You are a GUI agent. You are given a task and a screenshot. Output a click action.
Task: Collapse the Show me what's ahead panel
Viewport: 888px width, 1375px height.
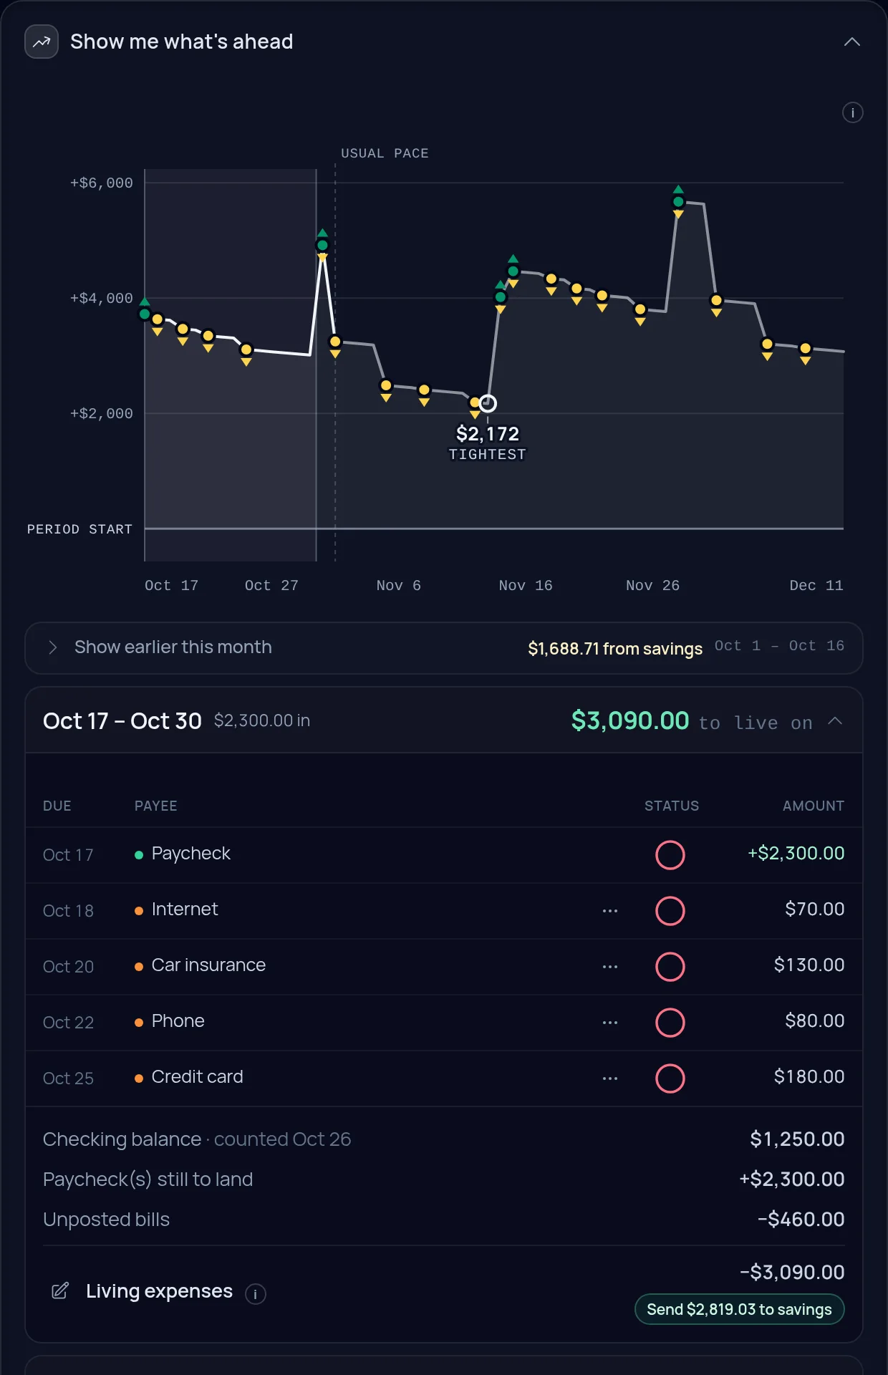tap(851, 42)
